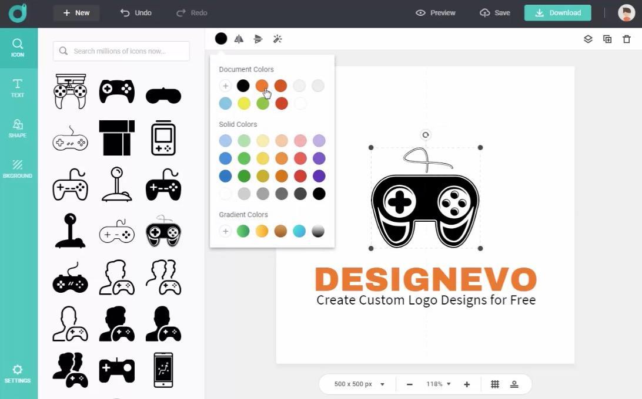Click the New menu button
The width and height of the screenshot is (642, 399).
(x=76, y=12)
